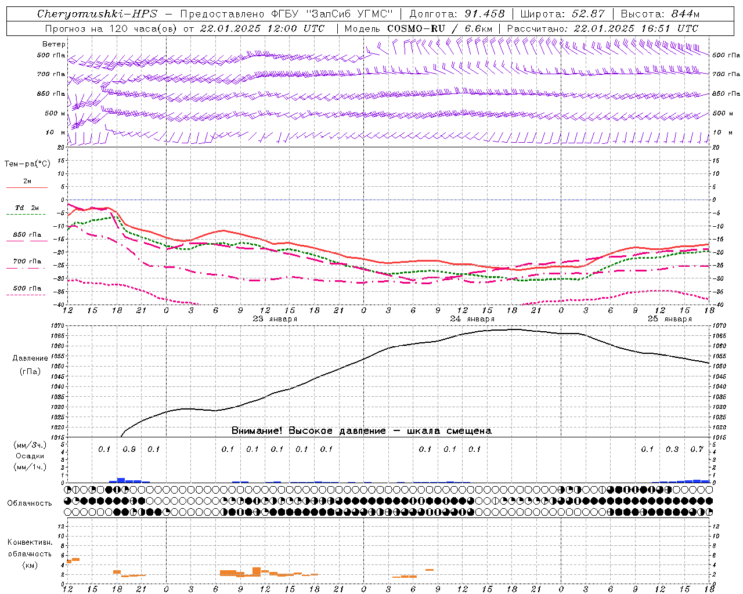The image size is (743, 594).
Task: Click the '500 м' wind level label on left
Action: [55, 113]
